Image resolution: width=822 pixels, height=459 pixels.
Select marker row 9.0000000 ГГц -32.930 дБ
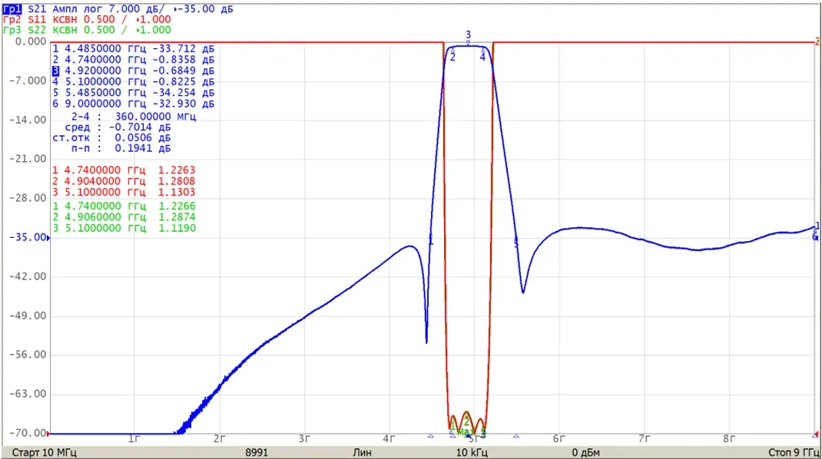point(133,104)
